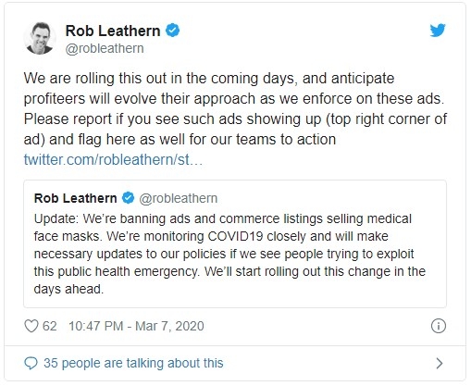Click the speech bubble reply icon
The width and height of the screenshot is (471, 386).
pyautogui.click(x=31, y=363)
